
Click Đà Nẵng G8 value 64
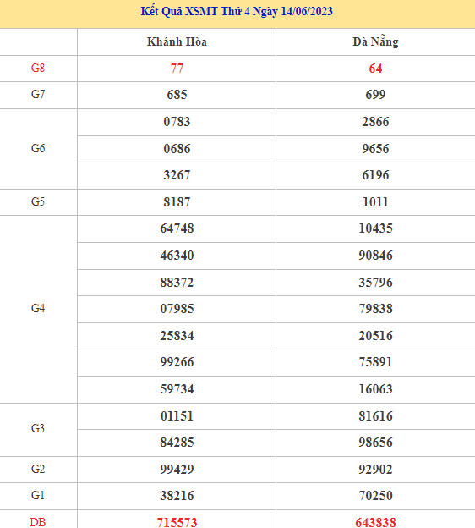tap(375, 69)
